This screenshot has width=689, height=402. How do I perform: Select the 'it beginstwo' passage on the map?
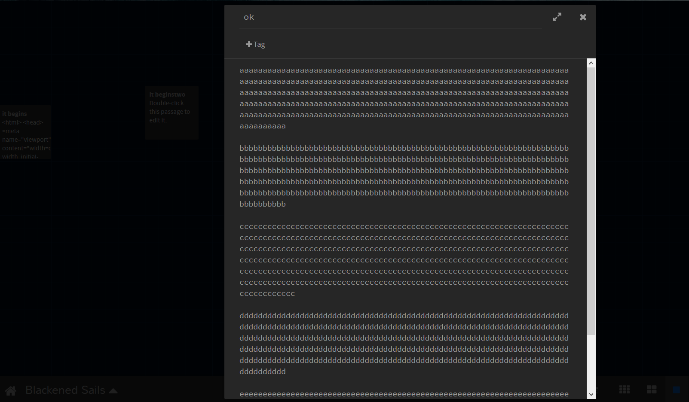171,113
